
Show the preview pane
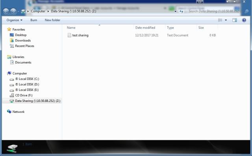coord(235,20)
